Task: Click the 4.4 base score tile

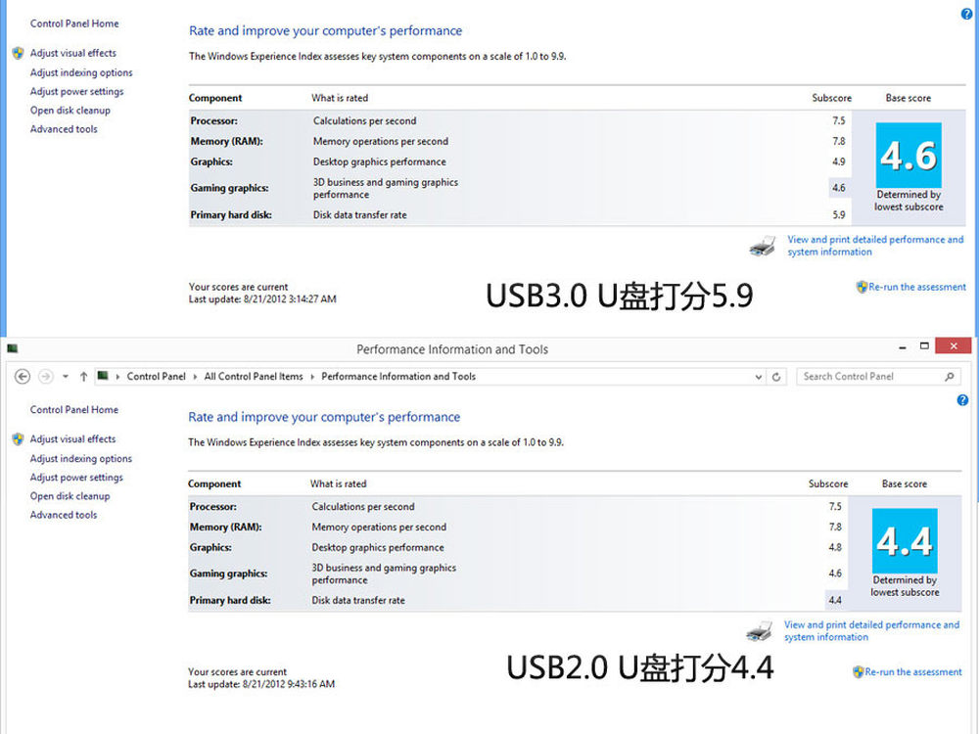Action: point(905,540)
